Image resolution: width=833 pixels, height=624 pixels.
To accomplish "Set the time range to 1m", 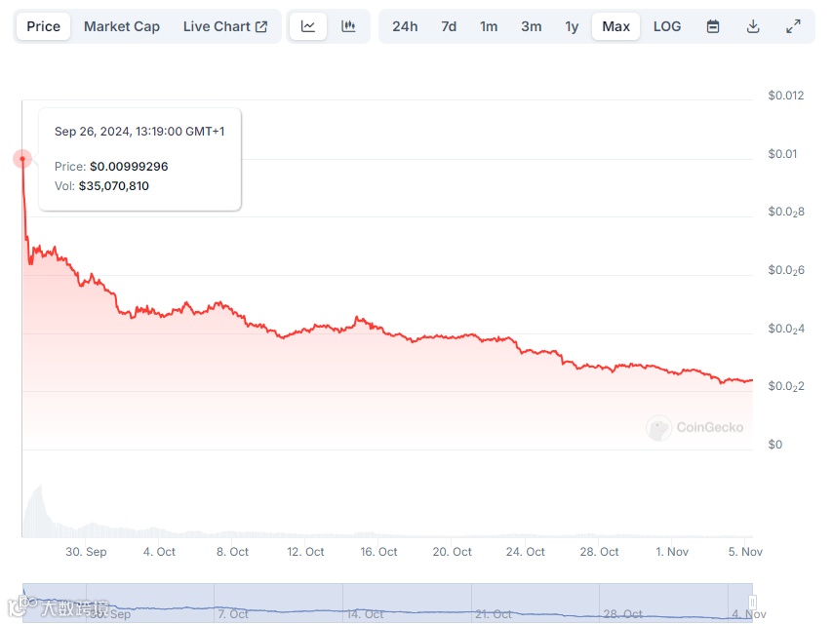I will tap(489, 26).
